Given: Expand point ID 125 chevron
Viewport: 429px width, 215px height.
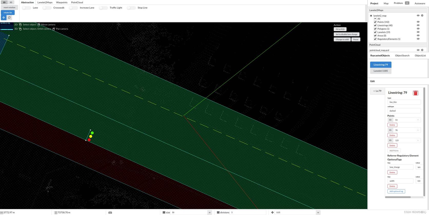Looking at the screenshot, I should (x=418, y=140).
